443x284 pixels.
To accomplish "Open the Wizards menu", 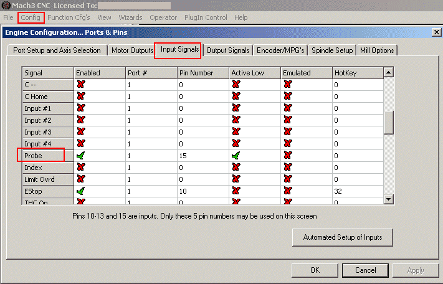I will pos(130,17).
